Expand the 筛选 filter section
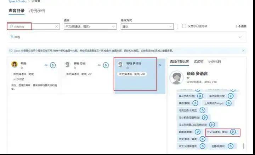Viewport: 255px width, 155px height. point(240,37)
